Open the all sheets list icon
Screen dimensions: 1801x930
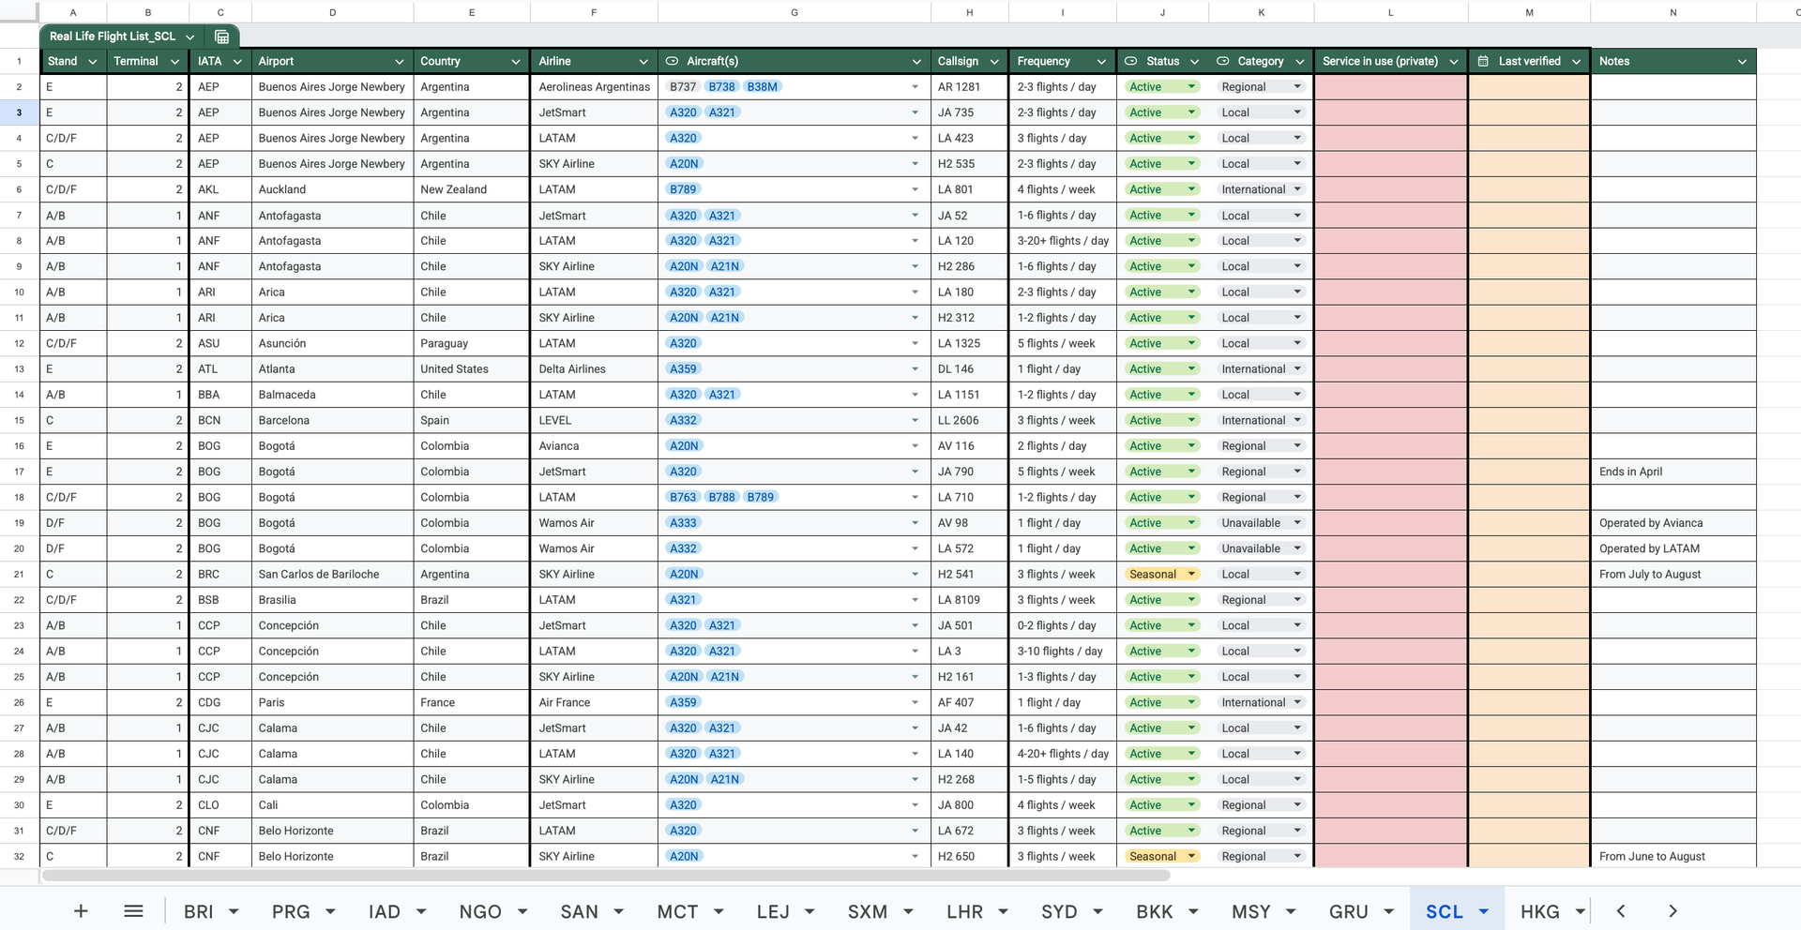133,911
